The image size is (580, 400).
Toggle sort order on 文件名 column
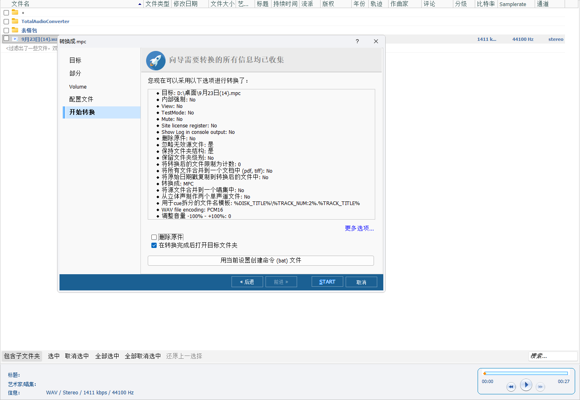coord(72,4)
